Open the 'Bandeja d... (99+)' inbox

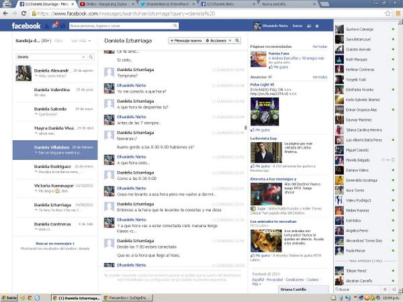[x=33, y=41]
